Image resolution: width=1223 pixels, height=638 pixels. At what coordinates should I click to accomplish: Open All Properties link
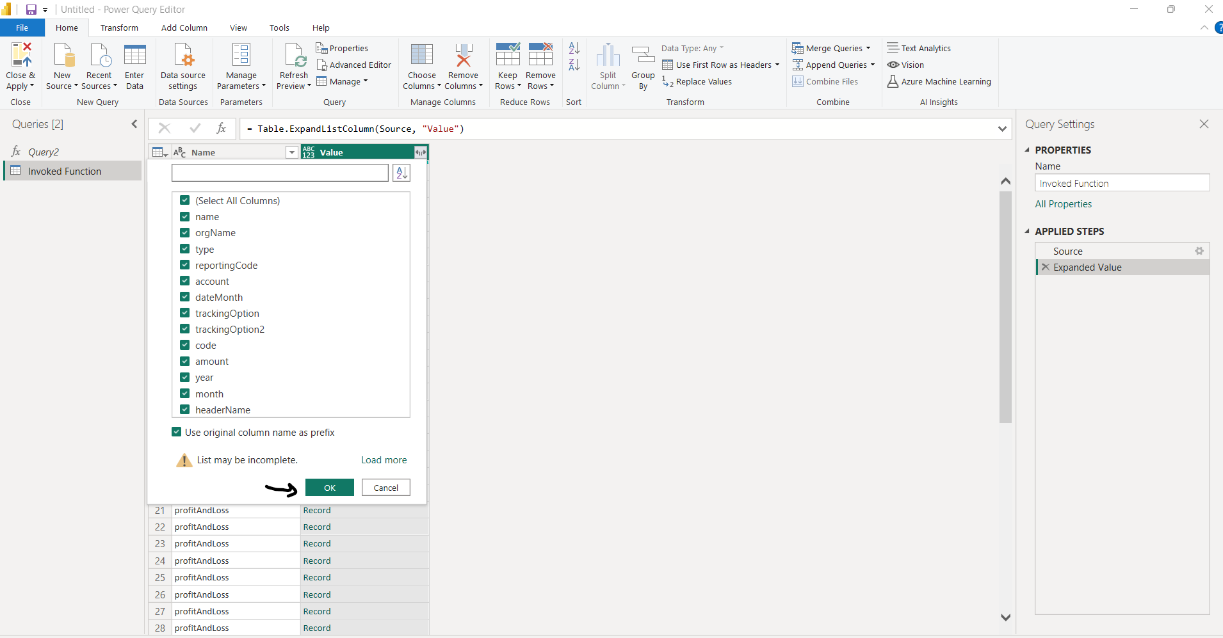pos(1064,203)
